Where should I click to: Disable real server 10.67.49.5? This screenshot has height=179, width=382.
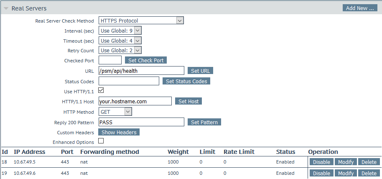point(321,162)
